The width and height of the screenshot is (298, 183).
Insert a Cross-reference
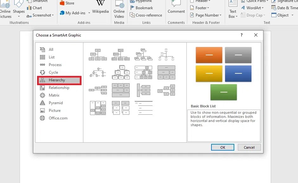tap(146, 15)
